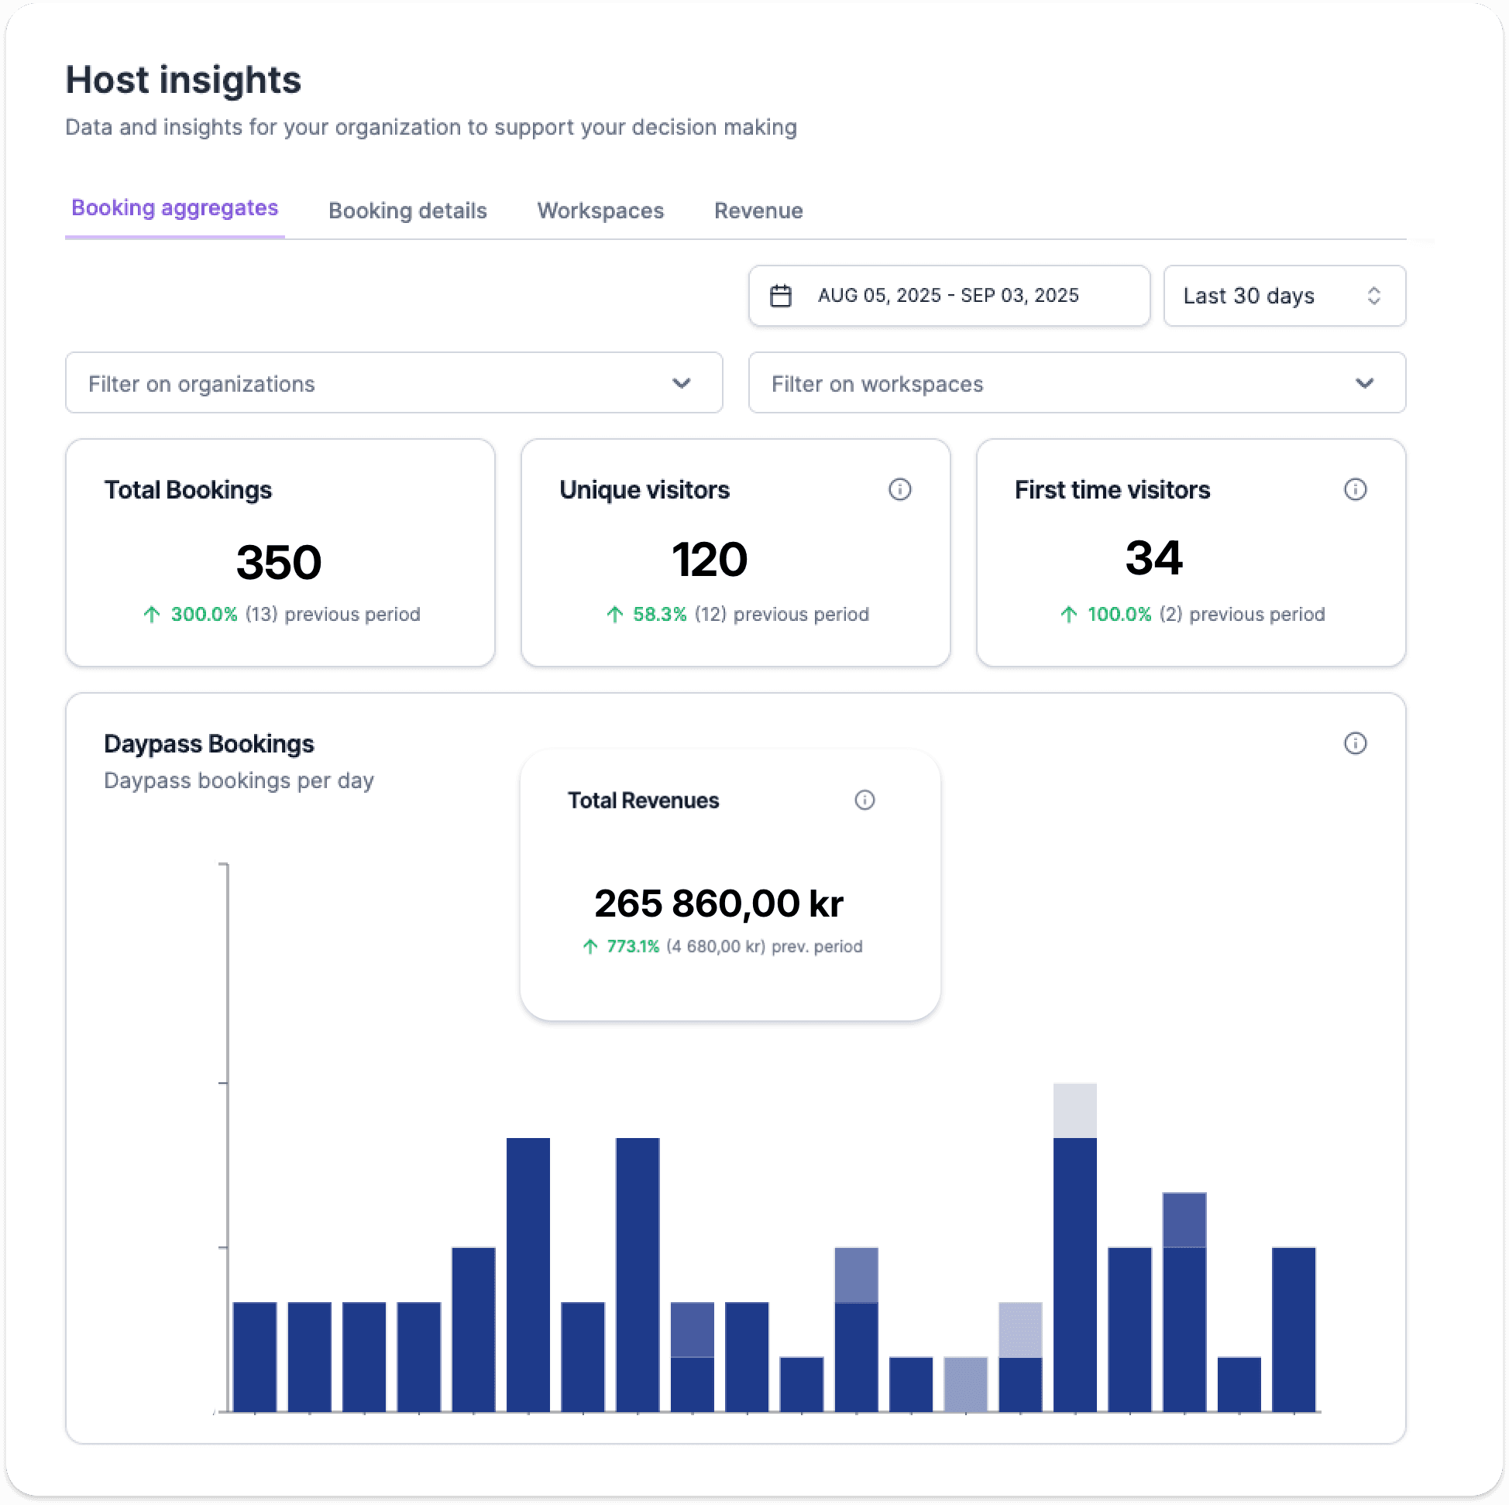Click the info icon on First time visitors
Image resolution: width=1509 pixels, height=1505 pixels.
click(x=1355, y=489)
